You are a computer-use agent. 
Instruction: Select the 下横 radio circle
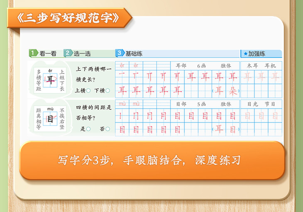(x=108, y=91)
